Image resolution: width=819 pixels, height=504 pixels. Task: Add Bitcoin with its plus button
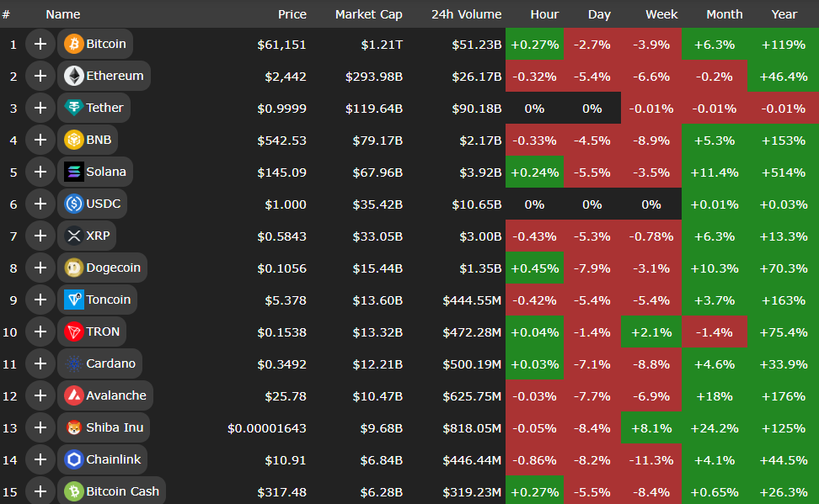[x=40, y=44]
